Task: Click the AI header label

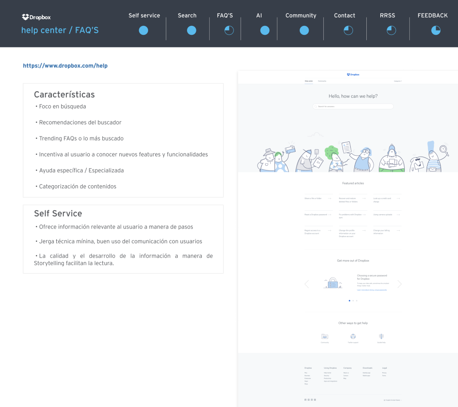Action: tap(259, 16)
